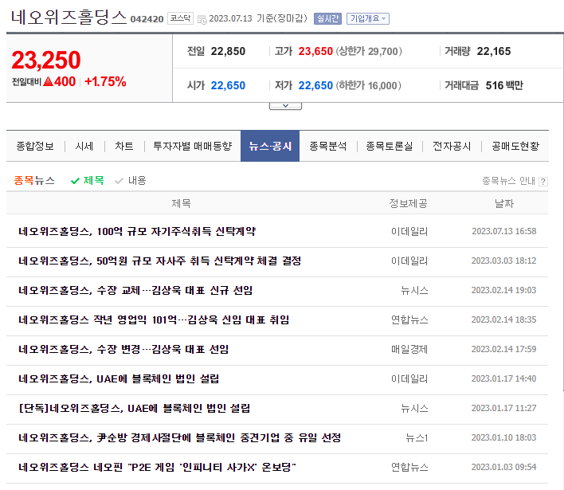Image resolution: width=564 pixels, height=490 pixels.
Task: Open the 공매도현황 tab
Action: point(515,146)
